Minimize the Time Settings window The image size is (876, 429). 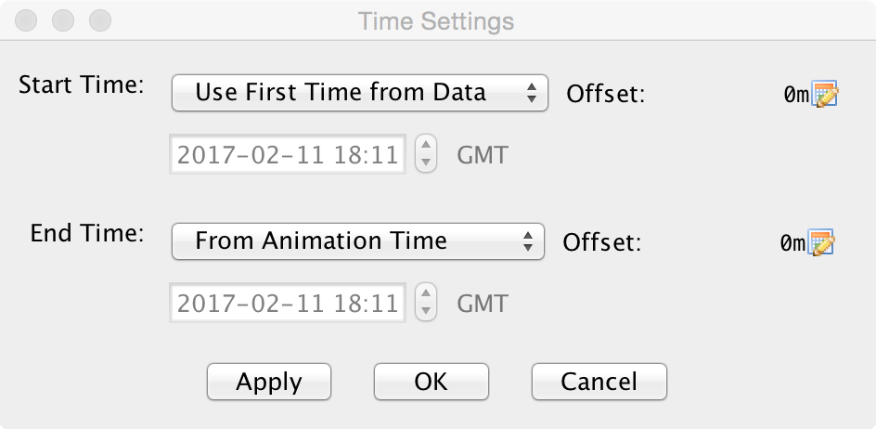(x=64, y=19)
